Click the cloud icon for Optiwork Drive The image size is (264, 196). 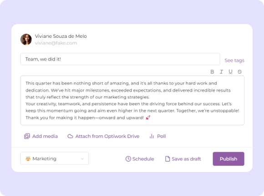click(x=70, y=136)
